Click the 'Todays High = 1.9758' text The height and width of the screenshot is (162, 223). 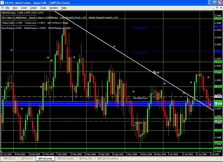(12, 23)
